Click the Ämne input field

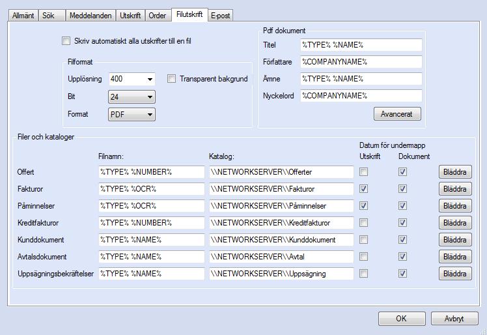click(x=361, y=79)
